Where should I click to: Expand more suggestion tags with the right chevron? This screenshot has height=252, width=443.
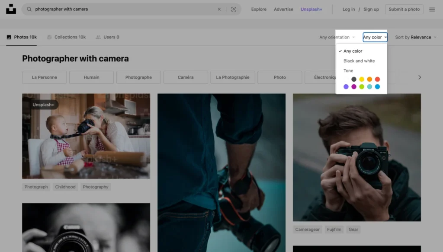pos(419,77)
